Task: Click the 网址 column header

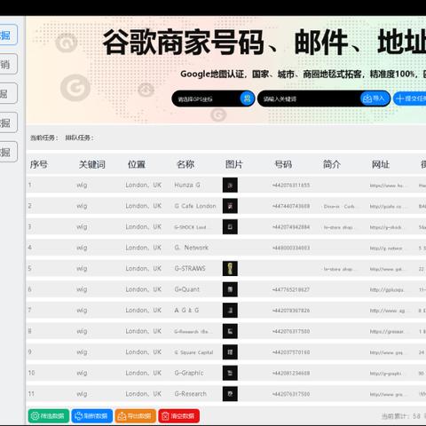Action: pos(381,164)
